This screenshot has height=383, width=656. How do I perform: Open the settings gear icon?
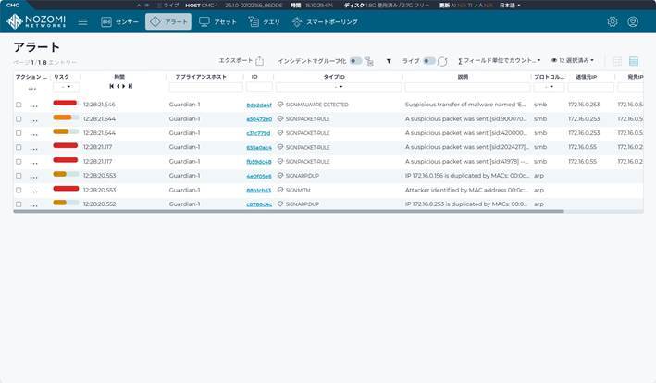[612, 21]
